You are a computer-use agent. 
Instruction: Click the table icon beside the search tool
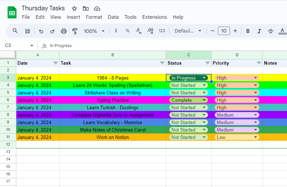point(27,31)
